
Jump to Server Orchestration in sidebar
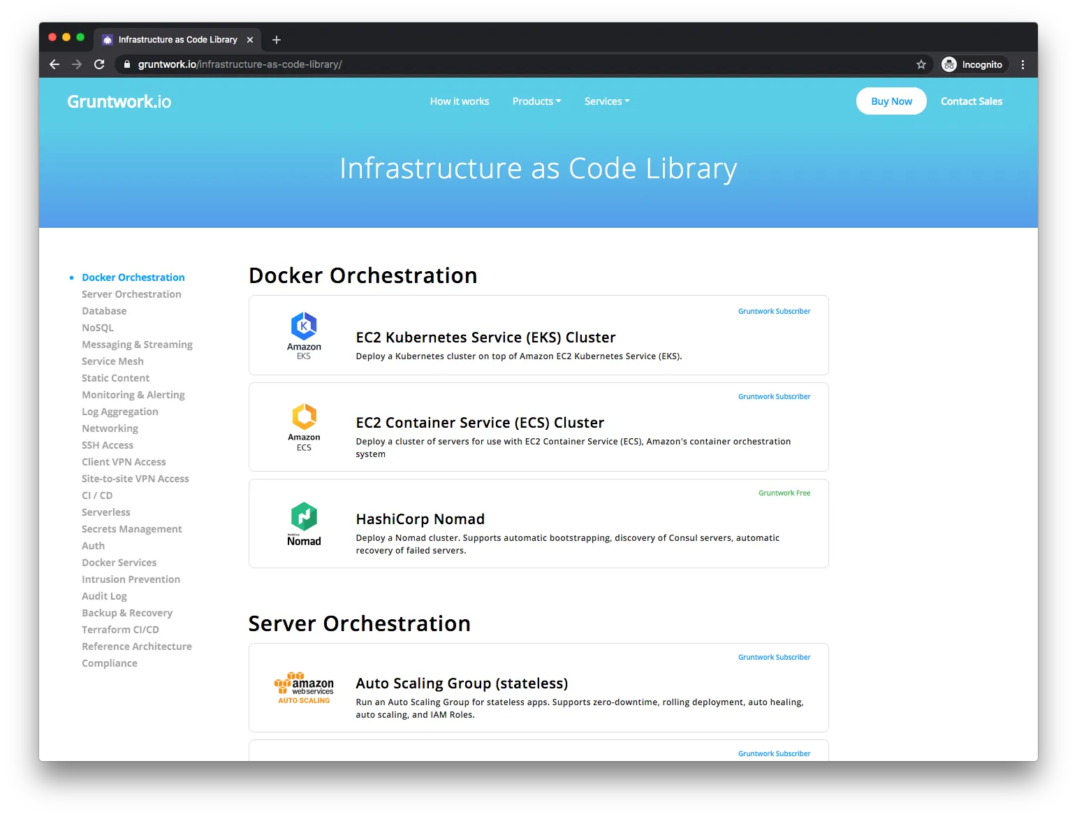pos(131,294)
